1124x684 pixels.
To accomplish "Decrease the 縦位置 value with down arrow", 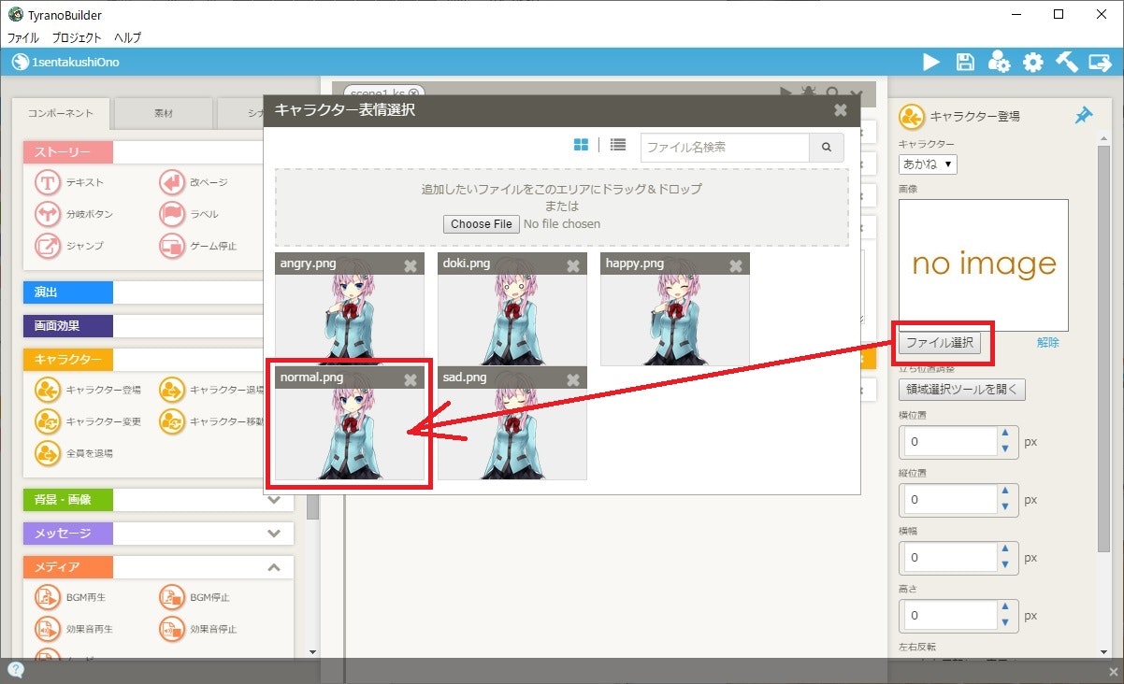I will click(1005, 507).
